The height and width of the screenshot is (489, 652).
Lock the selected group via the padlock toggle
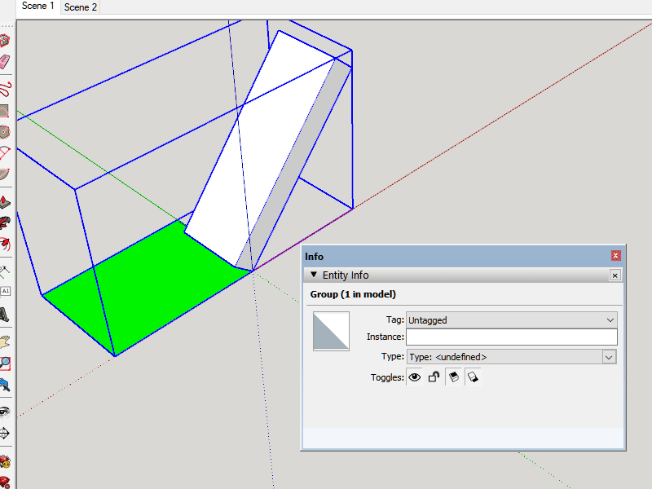[434, 377]
